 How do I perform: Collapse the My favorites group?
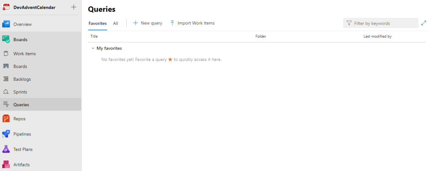pos(93,48)
